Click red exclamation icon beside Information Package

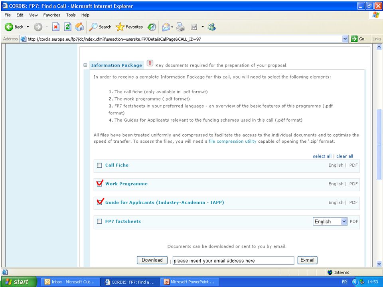[150, 63]
